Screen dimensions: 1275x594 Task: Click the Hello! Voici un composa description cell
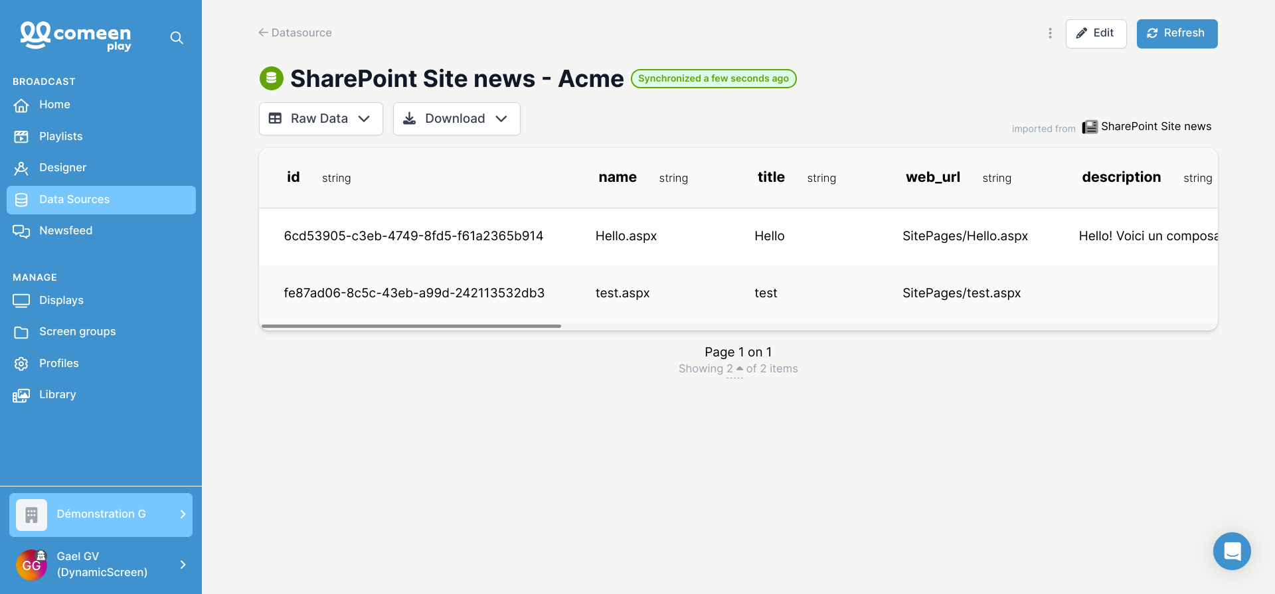point(1148,236)
